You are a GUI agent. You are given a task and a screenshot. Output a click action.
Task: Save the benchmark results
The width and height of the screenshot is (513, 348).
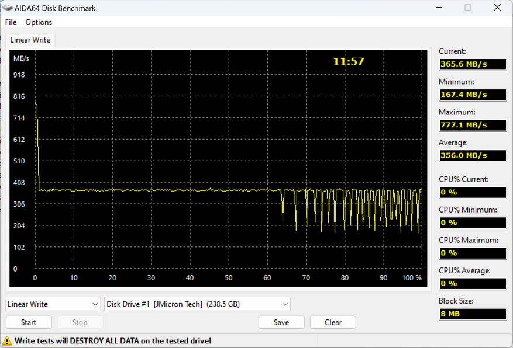pos(281,322)
